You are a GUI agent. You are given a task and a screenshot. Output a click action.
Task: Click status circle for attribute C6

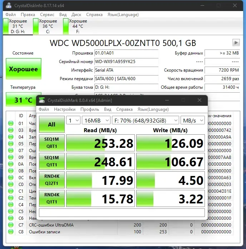(x=11, y=218)
